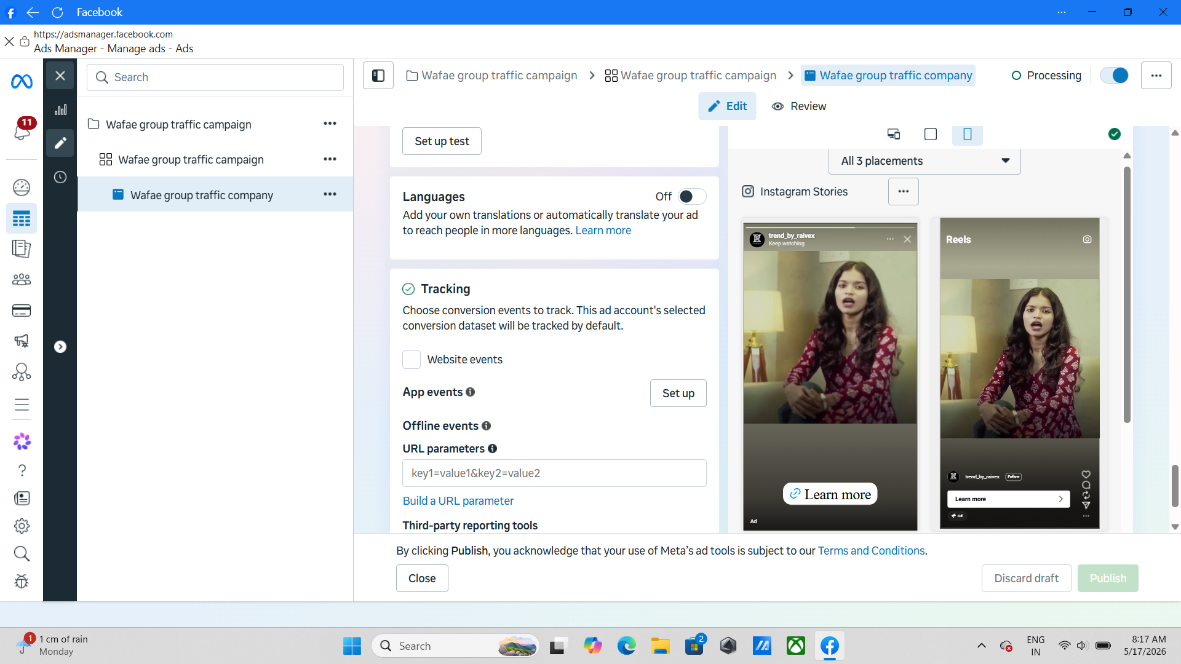
Task: Open more options beside Instagram Stories
Action: (904, 191)
